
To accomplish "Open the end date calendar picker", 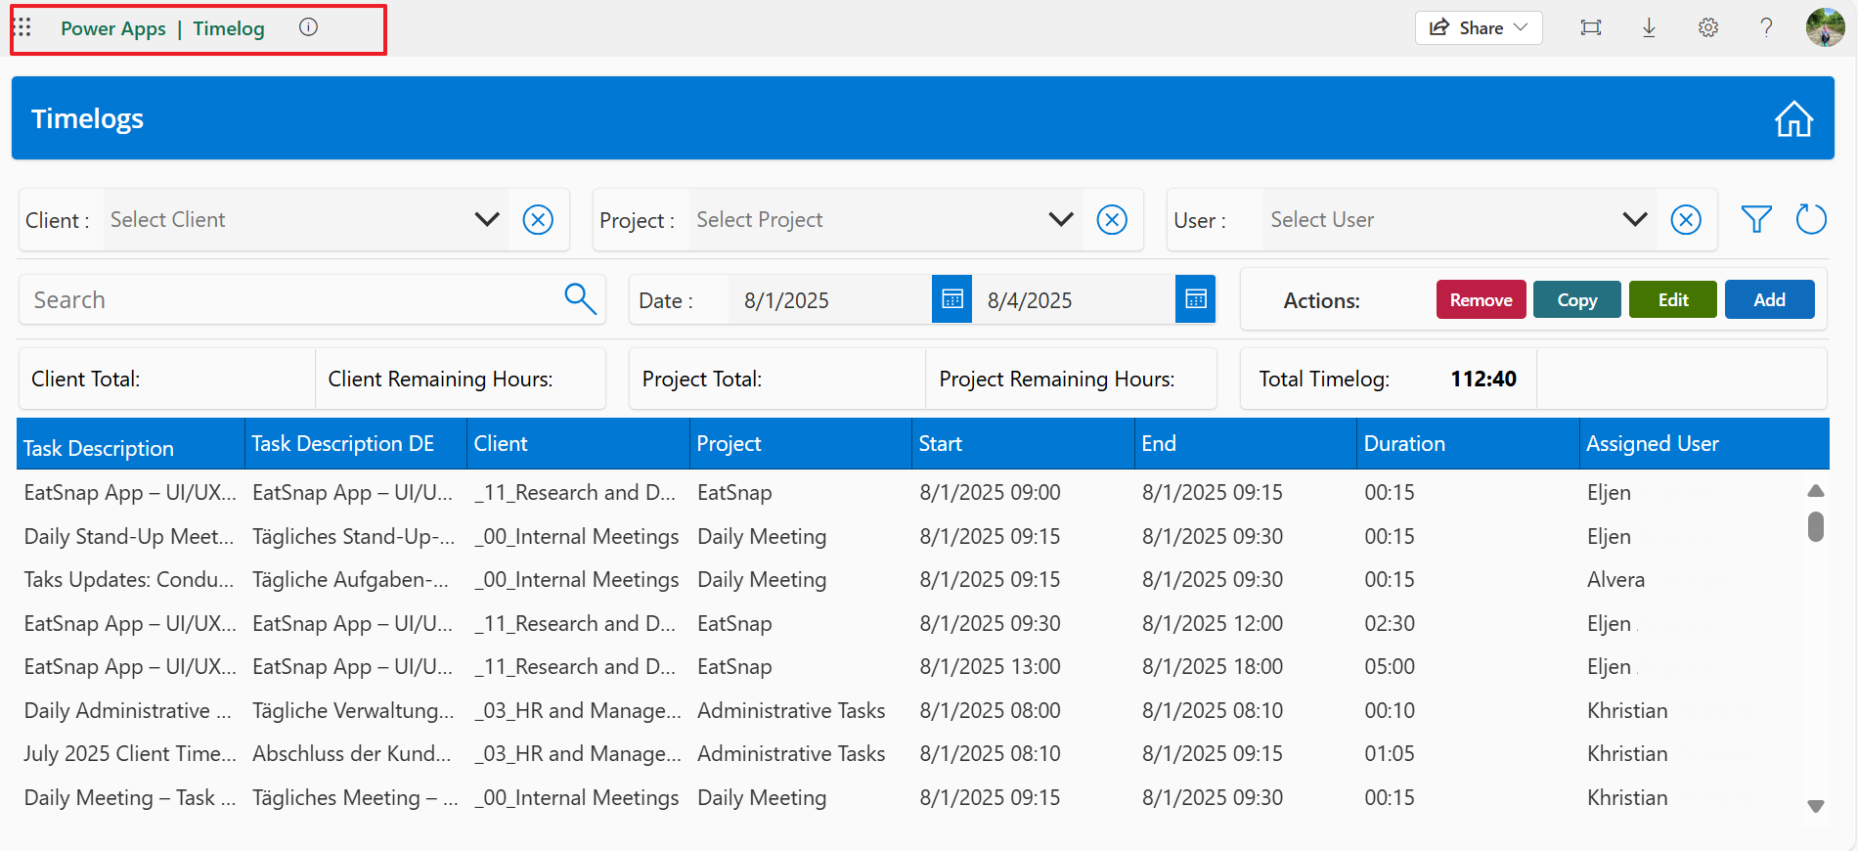I will click(x=1195, y=299).
